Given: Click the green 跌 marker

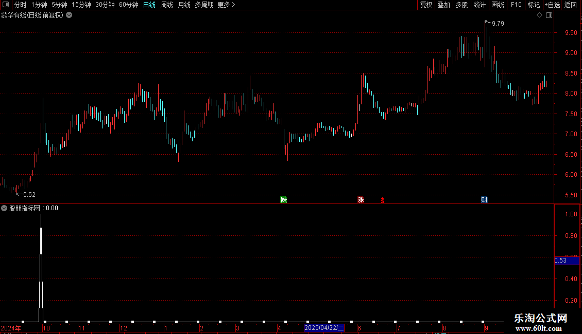Looking at the screenshot, I should click(x=284, y=199).
